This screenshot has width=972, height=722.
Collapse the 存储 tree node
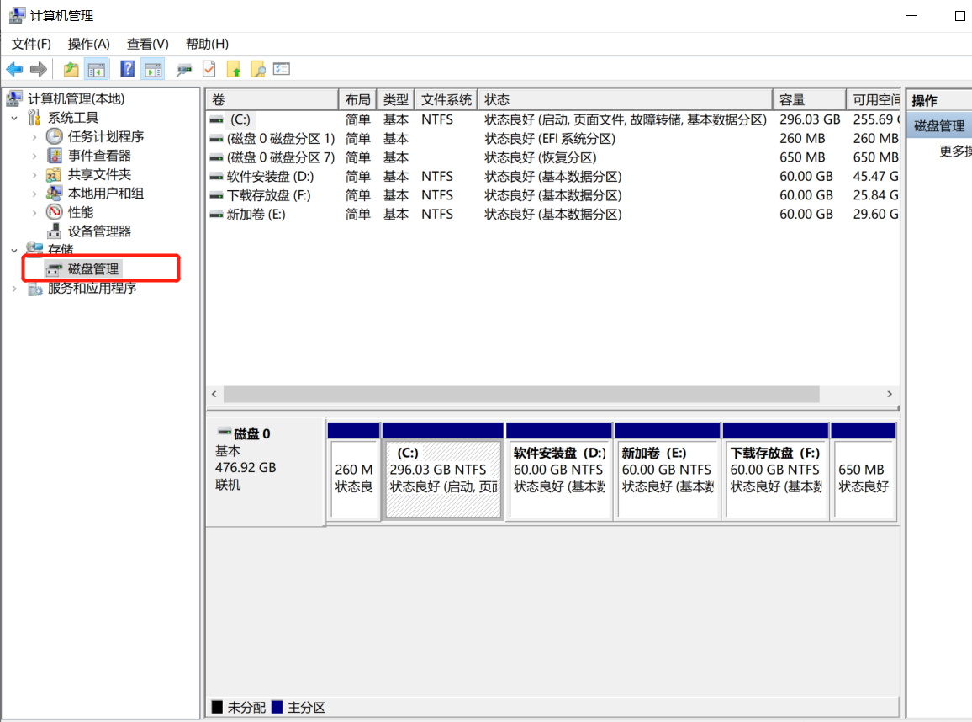tap(14, 251)
